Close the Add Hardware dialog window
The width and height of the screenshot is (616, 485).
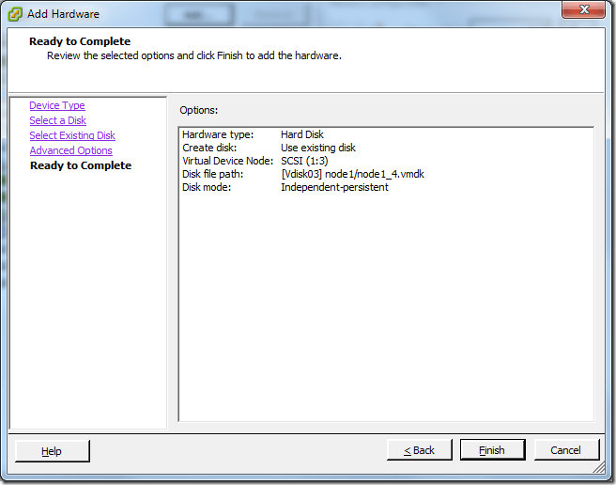(x=583, y=9)
